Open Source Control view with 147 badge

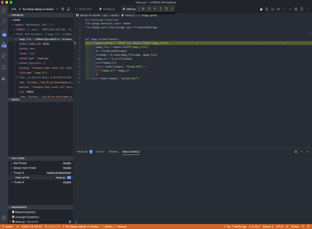[4, 32]
